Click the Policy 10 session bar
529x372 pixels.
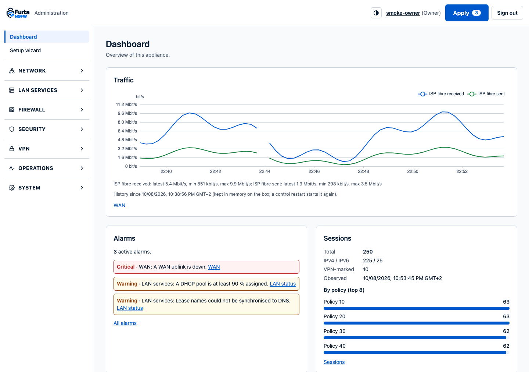(x=417, y=308)
